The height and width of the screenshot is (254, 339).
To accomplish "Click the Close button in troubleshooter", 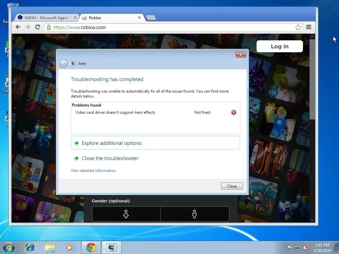I will pyautogui.click(x=232, y=186).
